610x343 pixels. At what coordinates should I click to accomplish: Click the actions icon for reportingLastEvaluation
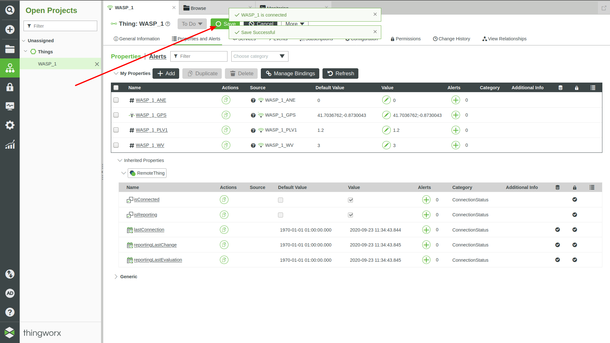pyautogui.click(x=224, y=260)
